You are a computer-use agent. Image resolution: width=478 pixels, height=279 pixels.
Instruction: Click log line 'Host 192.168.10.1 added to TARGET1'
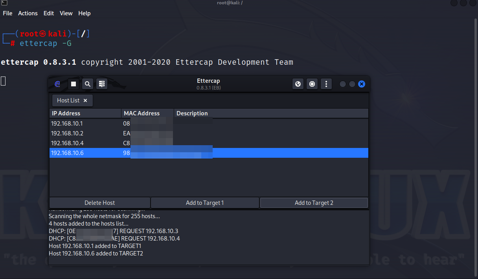95,246
